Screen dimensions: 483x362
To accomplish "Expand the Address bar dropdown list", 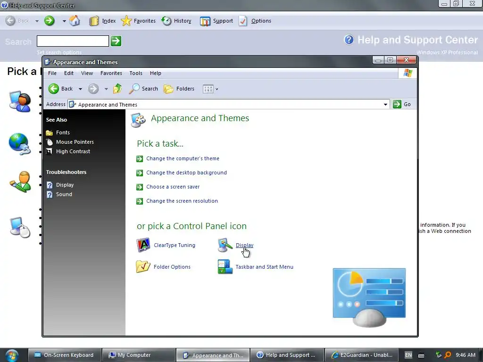I will pyautogui.click(x=385, y=104).
